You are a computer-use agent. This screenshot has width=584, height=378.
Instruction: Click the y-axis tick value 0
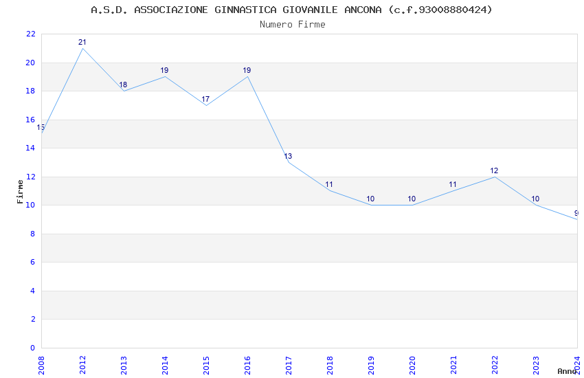click(33, 348)
